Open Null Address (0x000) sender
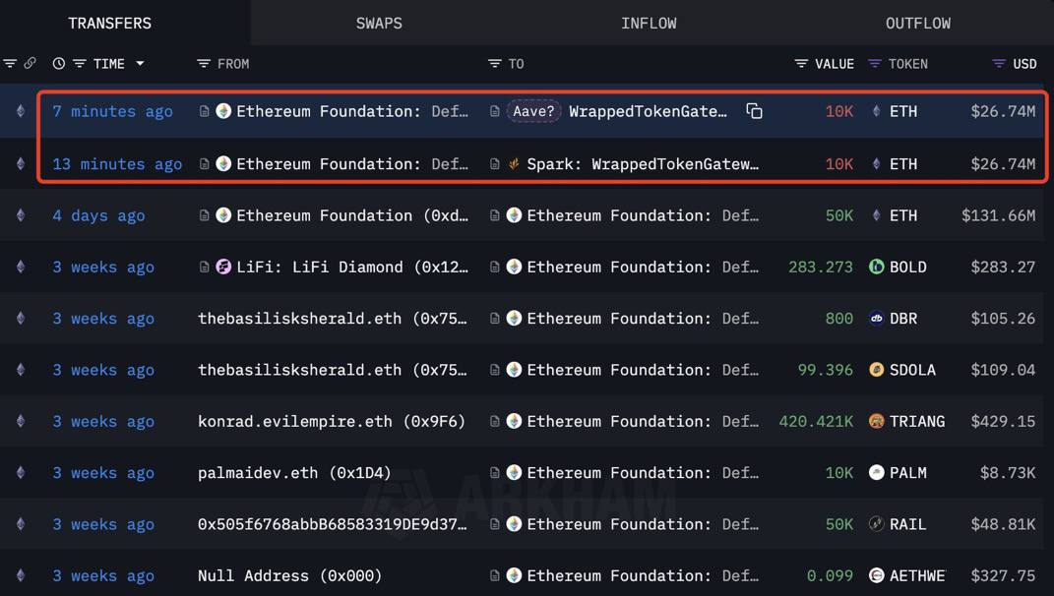 point(289,576)
